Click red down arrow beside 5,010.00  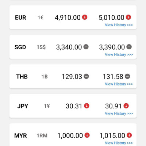coord(128,17)
